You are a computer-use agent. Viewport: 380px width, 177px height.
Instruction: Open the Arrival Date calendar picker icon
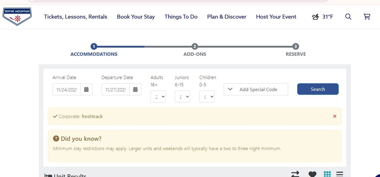pyautogui.click(x=86, y=89)
